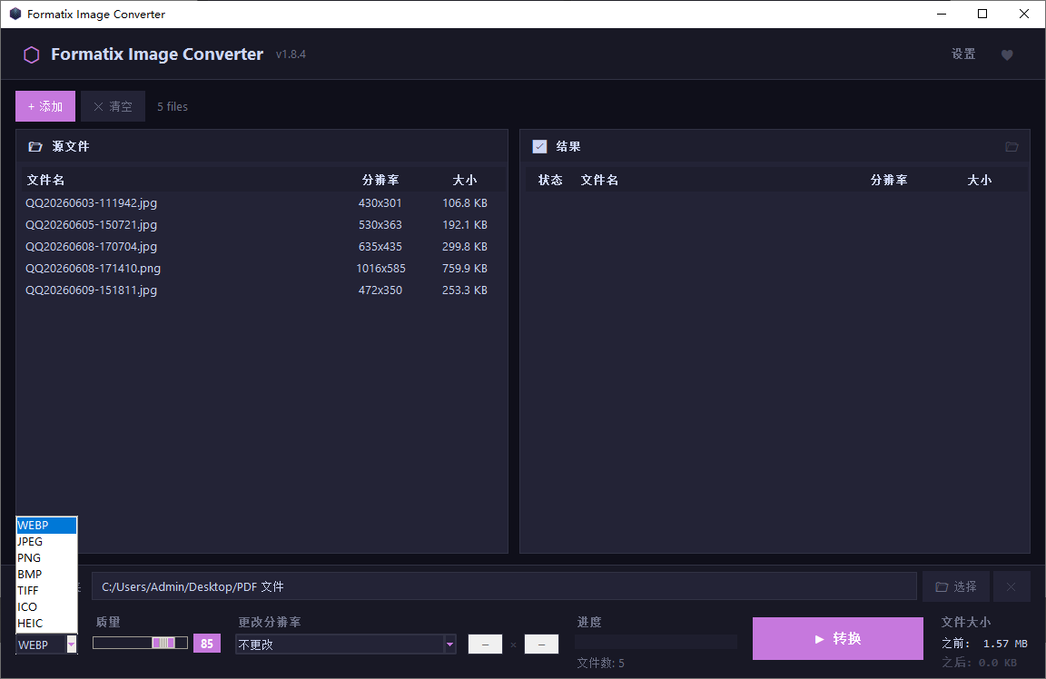Click the resolution width field
The image size is (1046, 679).
click(485, 645)
